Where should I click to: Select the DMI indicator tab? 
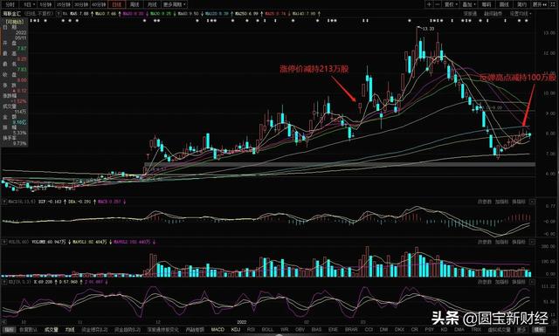pos(384,330)
